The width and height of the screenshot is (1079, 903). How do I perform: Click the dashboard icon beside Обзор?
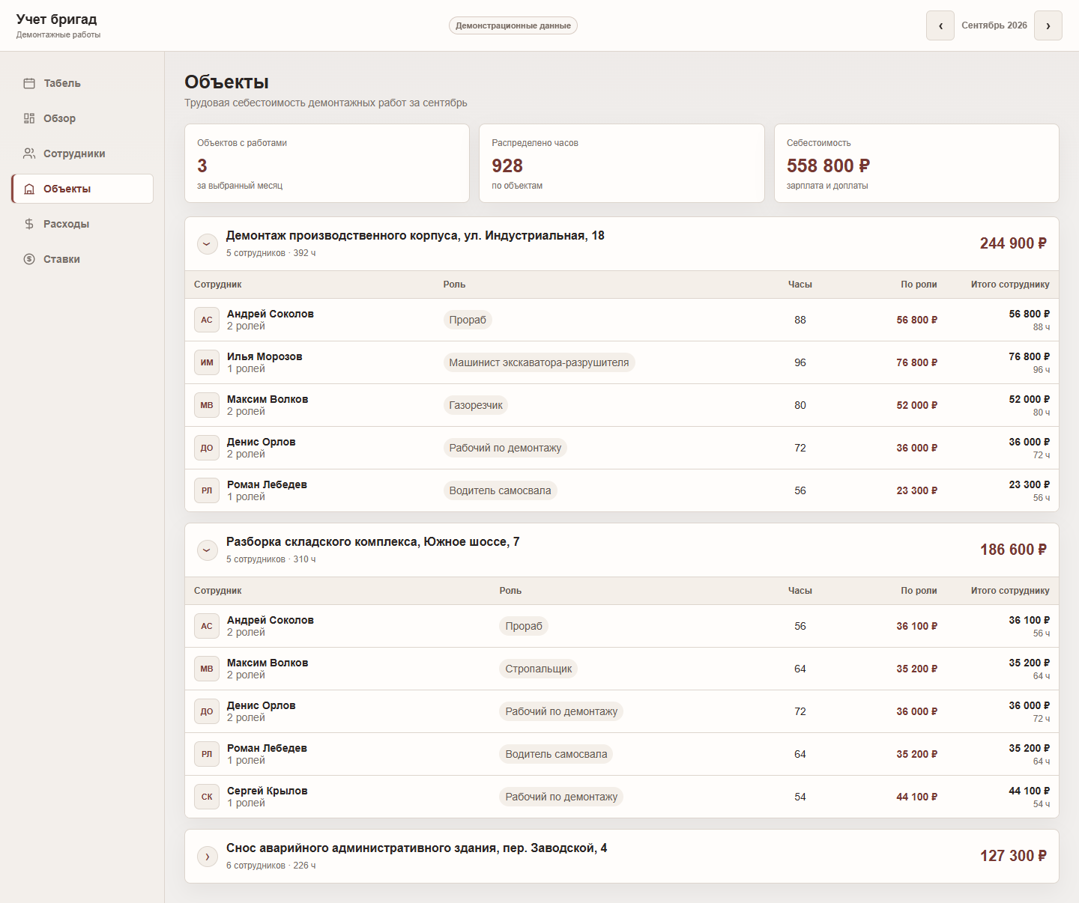29,118
